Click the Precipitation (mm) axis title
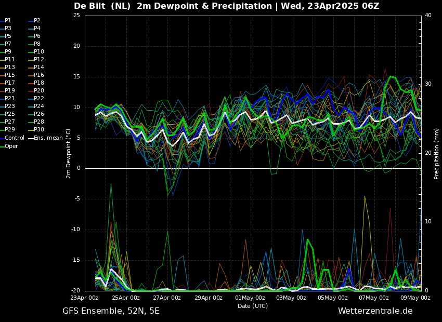 [x=437, y=154]
